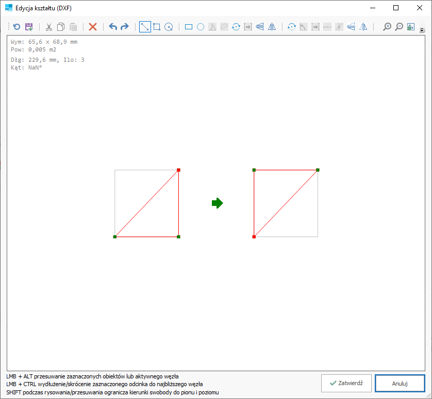Click the clipboard paste icon
432x399 pixels.
tap(73, 27)
